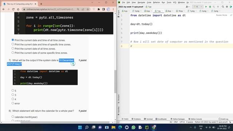Screen dimensions: 233x131
Task: Choose option 3 for question 7
Action: coord(13,95)
